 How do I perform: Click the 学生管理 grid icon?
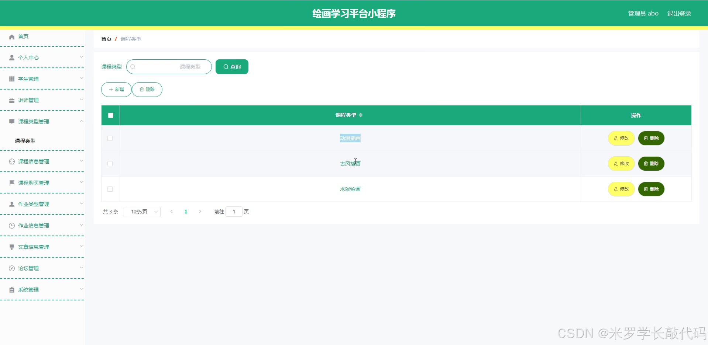coord(11,79)
